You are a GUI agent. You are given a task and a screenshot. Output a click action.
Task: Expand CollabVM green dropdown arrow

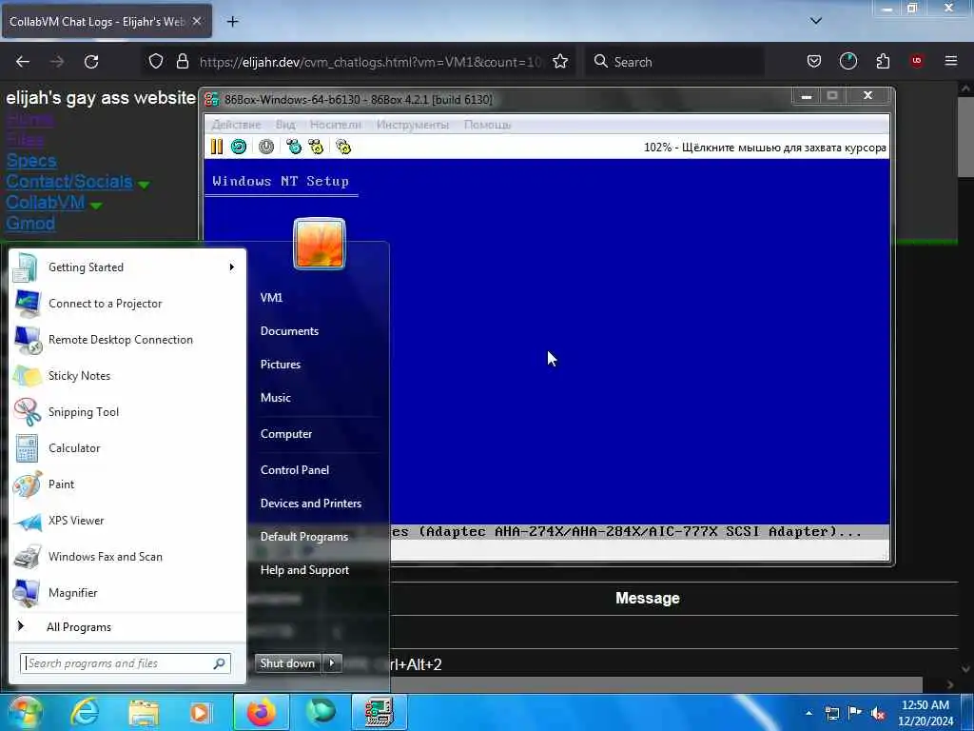[96, 206]
